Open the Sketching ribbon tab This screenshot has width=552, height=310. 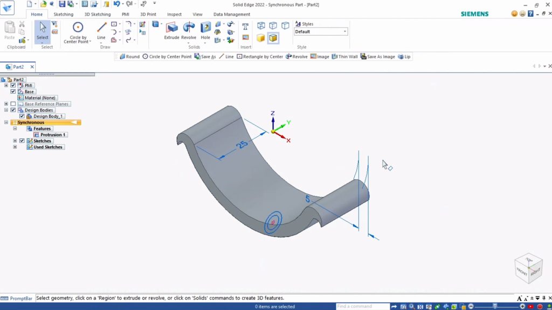[64, 15]
